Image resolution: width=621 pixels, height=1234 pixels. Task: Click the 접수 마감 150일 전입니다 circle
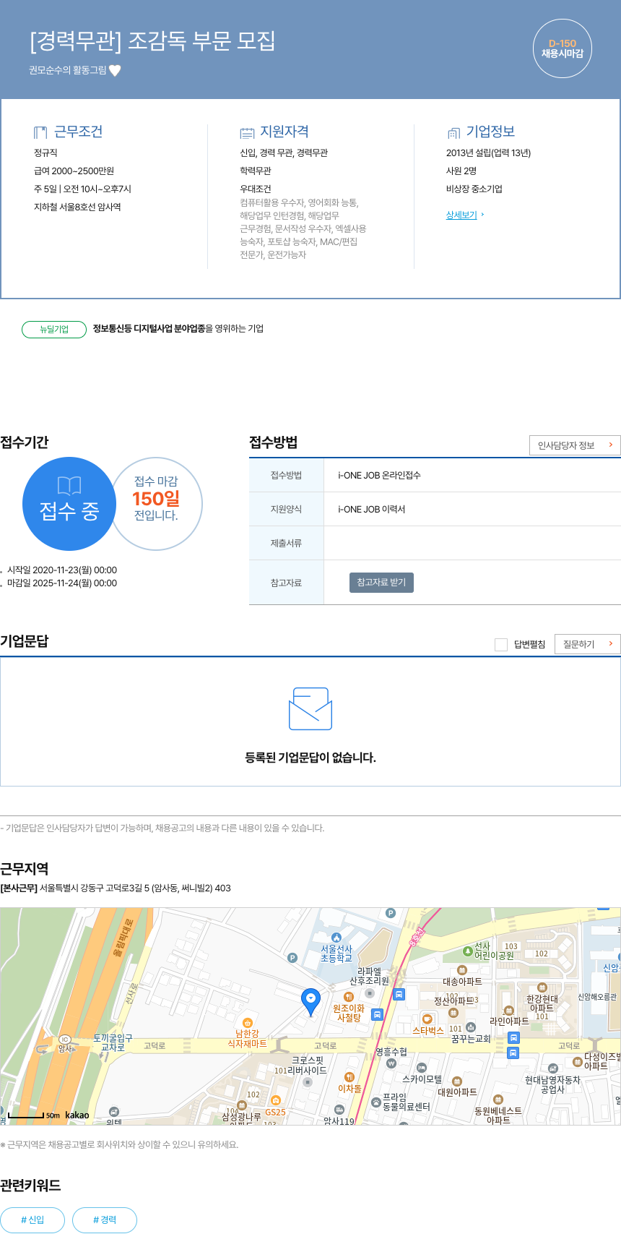(x=156, y=504)
